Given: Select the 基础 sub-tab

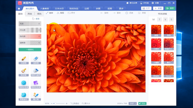Looking at the screenshot, I should pos(21,14).
